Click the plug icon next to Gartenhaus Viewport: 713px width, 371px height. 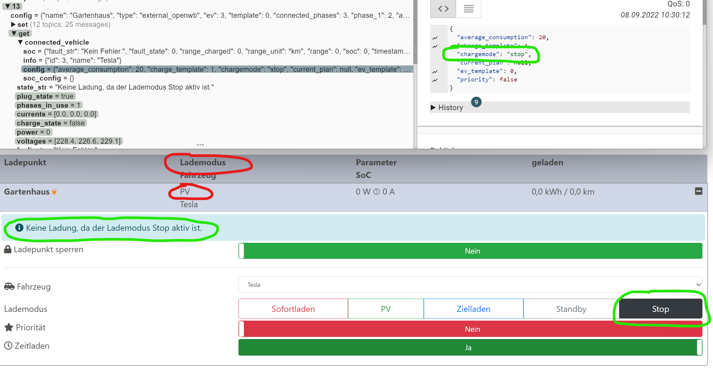point(54,192)
